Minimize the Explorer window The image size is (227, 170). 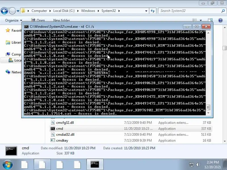(x=203, y=3)
